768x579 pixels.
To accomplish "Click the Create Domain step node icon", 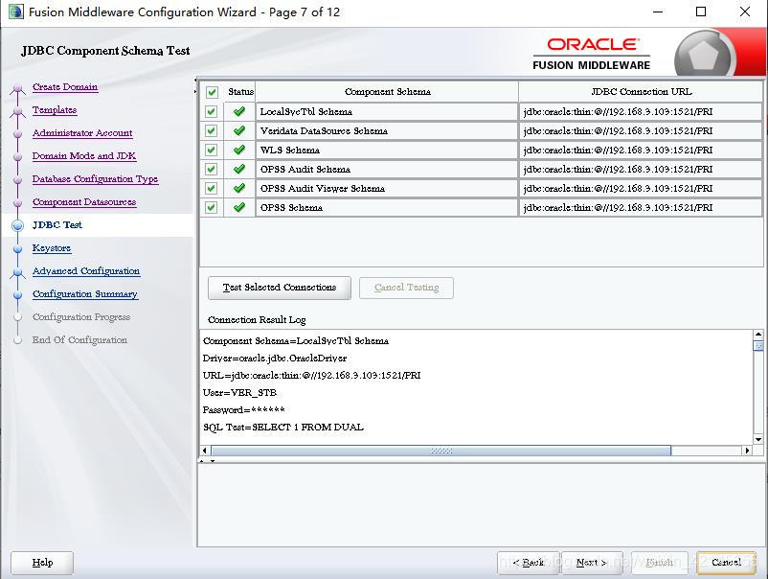I will (x=17, y=88).
